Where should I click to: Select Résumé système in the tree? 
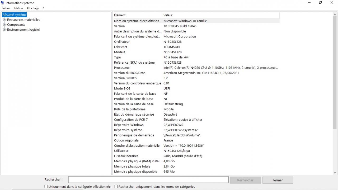[x=15, y=15]
